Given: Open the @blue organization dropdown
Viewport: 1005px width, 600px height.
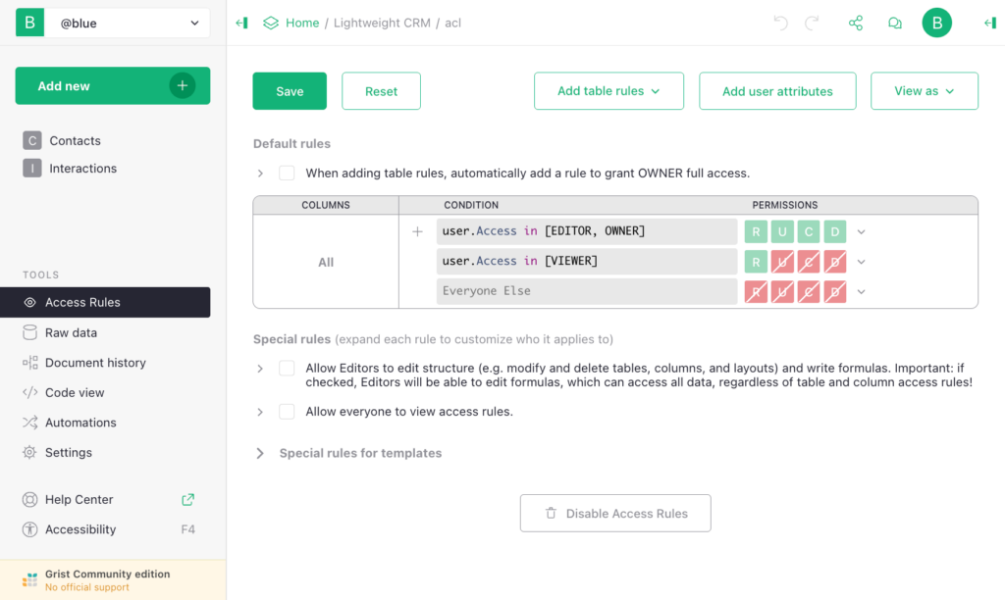Looking at the screenshot, I should click(x=127, y=24).
